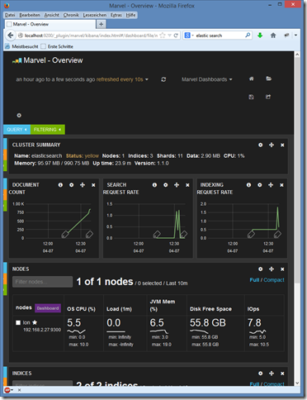
Task: Open the Ansicht menu
Action: tap(52, 15)
